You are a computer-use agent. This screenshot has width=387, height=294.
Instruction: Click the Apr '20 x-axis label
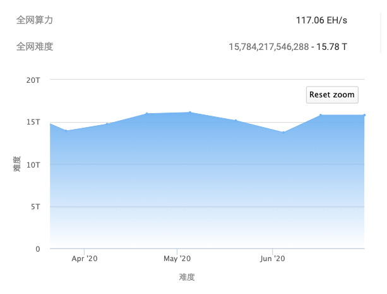pos(85,259)
